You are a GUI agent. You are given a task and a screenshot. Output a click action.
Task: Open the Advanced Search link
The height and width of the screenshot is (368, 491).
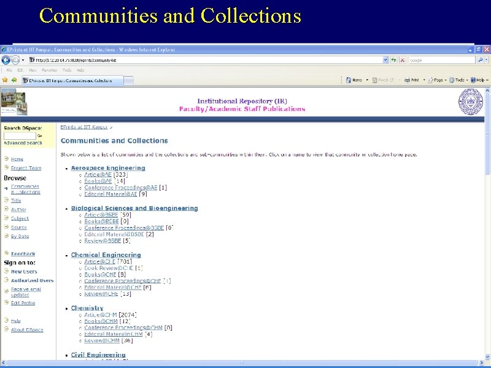coord(23,143)
